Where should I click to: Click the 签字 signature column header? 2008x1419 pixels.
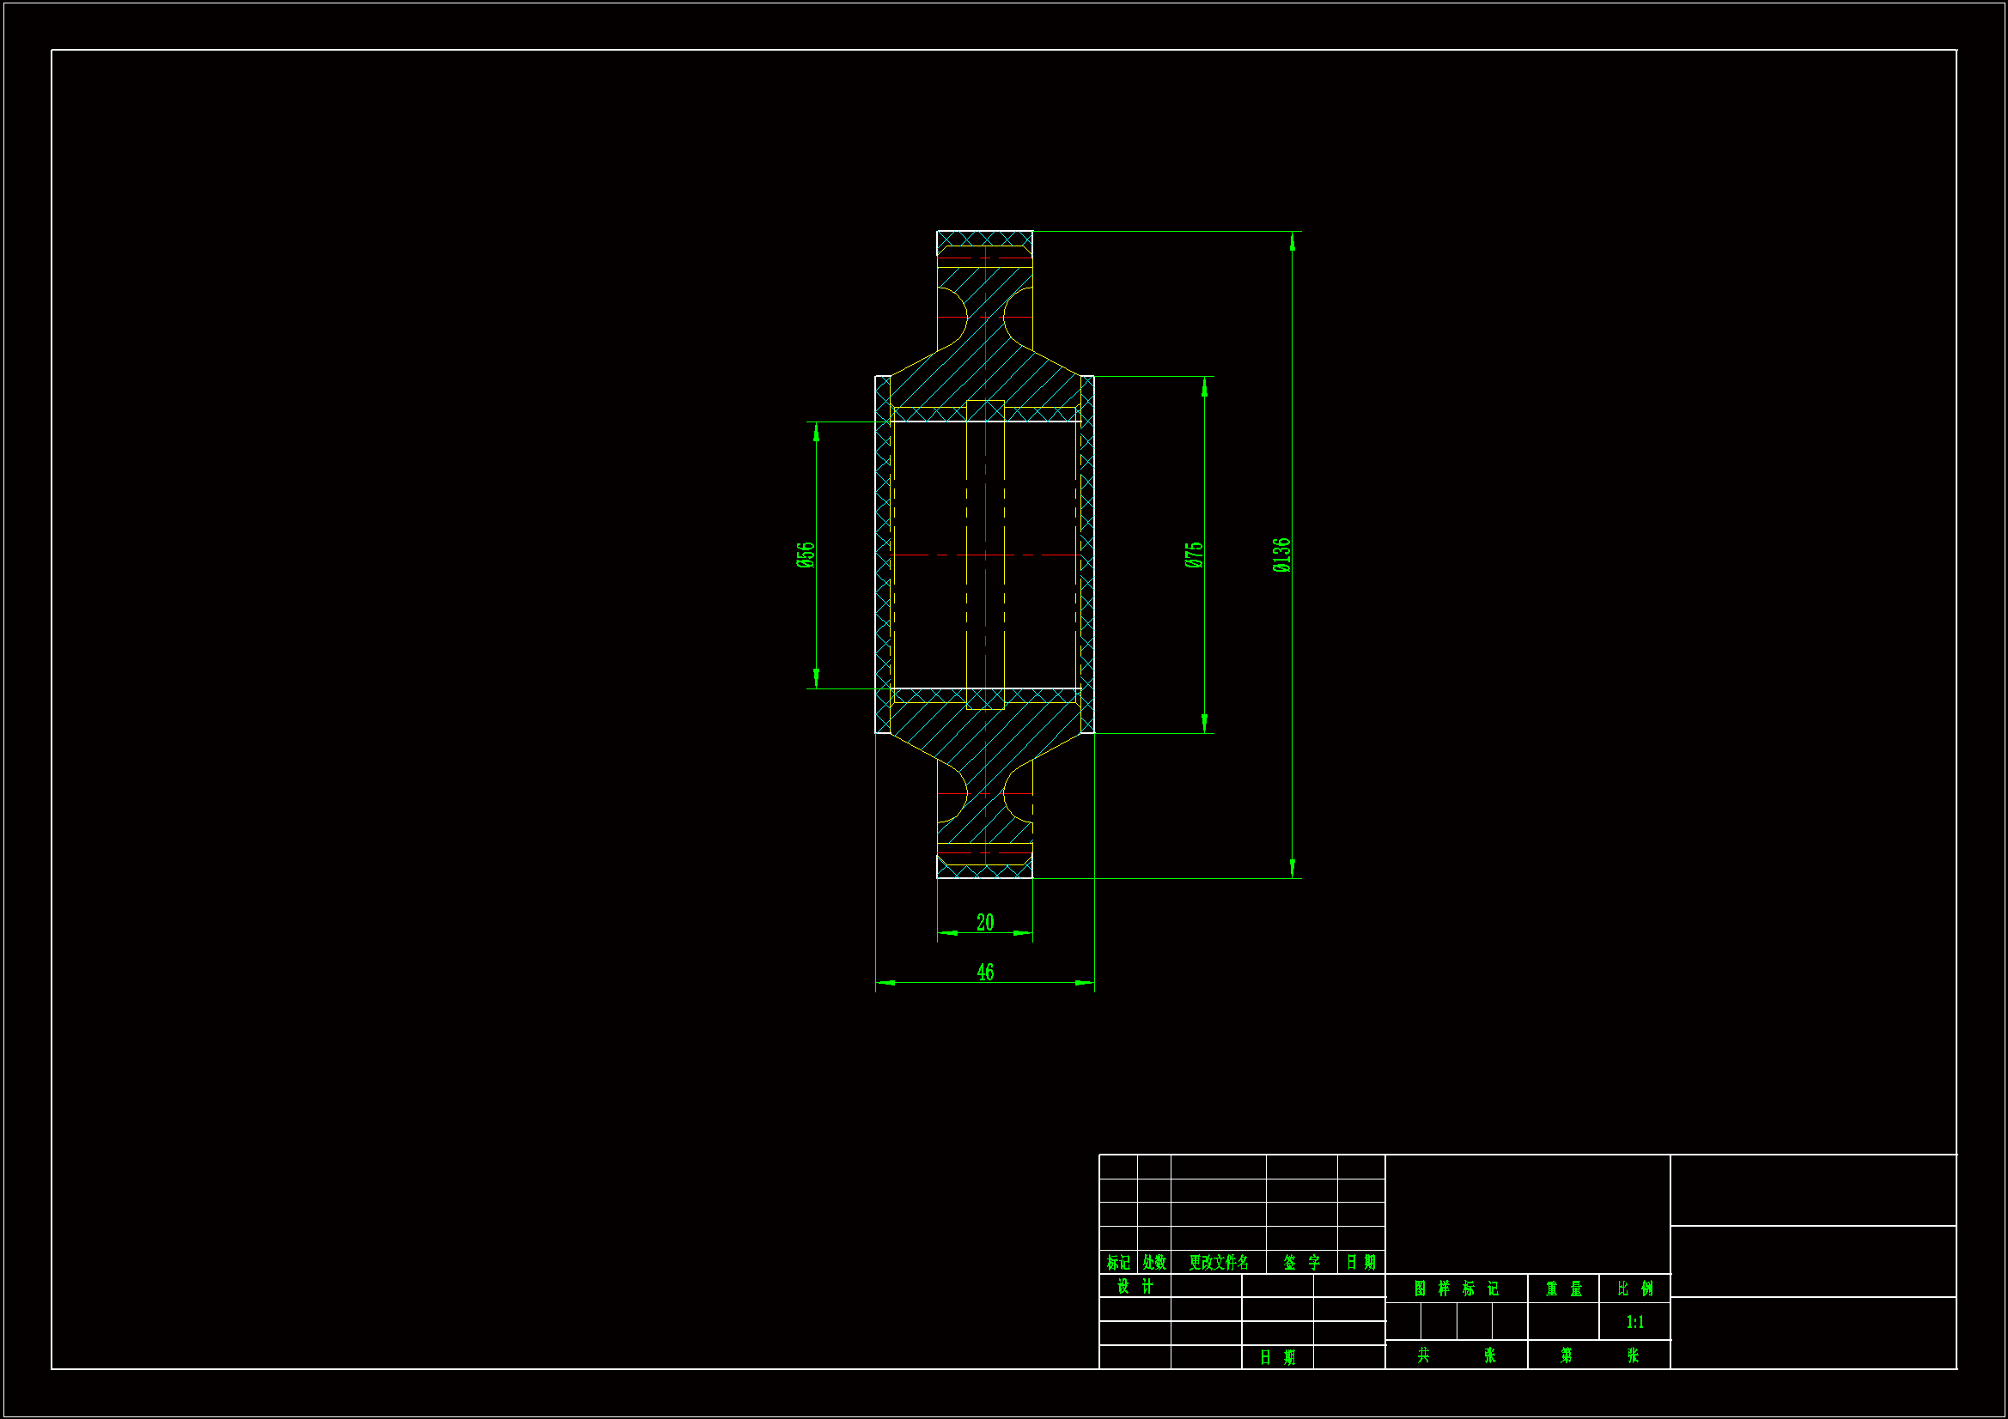[x=1301, y=1263]
